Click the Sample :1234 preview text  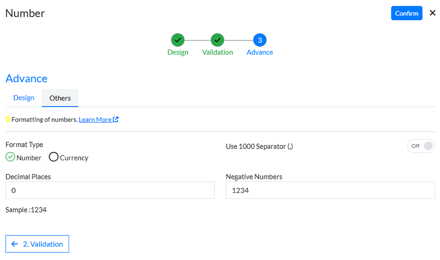26,210
